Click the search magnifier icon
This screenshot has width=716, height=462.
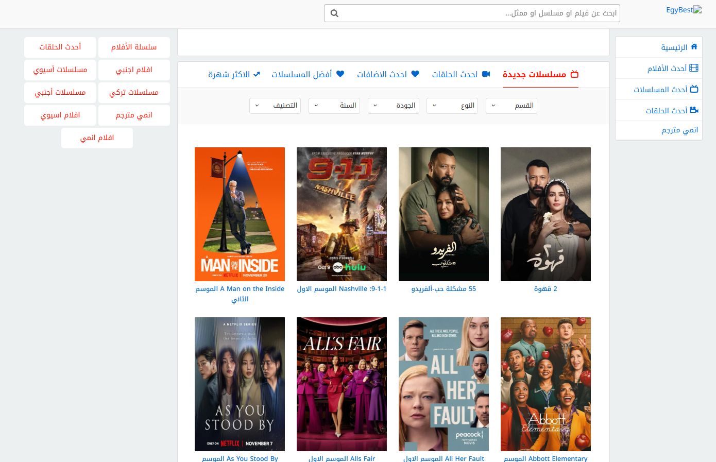pyautogui.click(x=335, y=13)
